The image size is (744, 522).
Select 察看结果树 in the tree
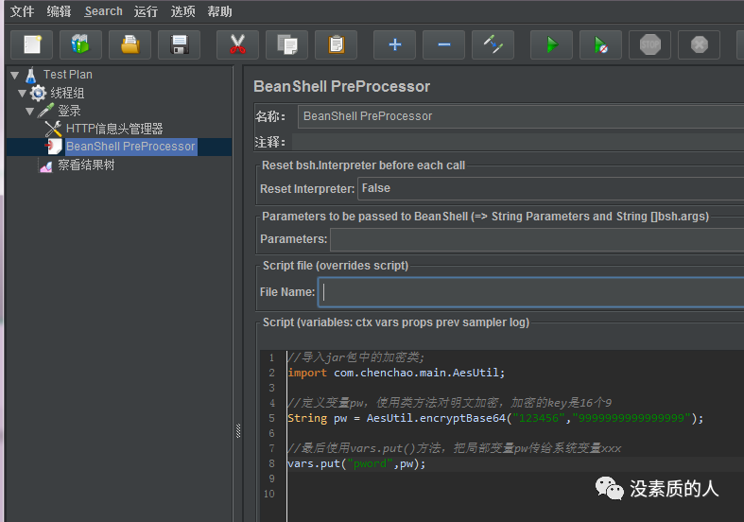pyautogui.click(x=86, y=165)
